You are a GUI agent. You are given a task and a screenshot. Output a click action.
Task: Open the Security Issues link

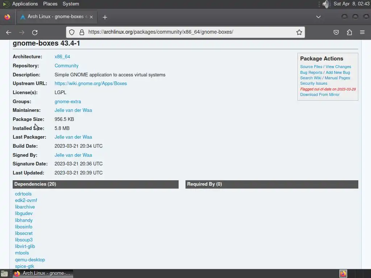point(314,84)
